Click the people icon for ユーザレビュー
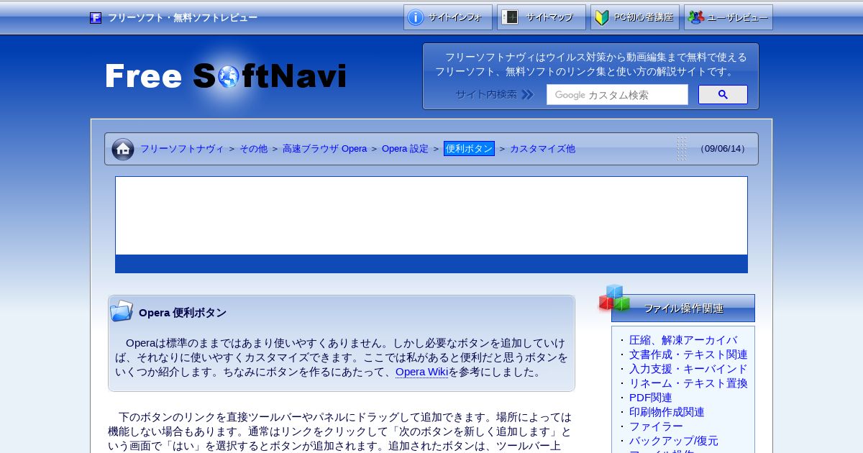Image resolution: width=863 pixels, height=453 pixels. (x=695, y=17)
